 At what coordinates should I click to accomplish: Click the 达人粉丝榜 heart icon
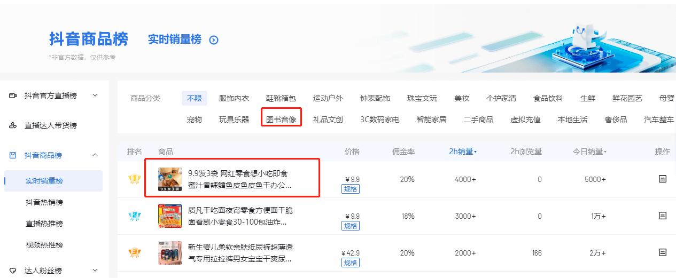click(x=13, y=271)
